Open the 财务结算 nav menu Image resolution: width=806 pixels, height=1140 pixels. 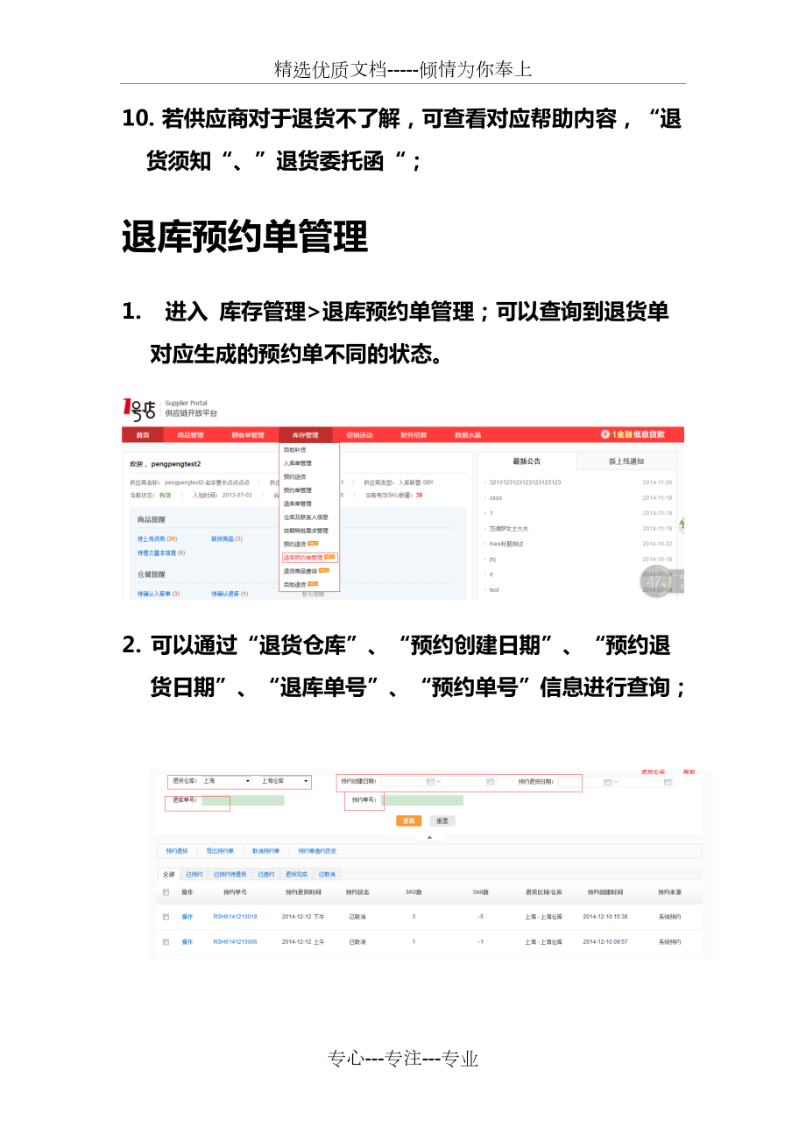pyautogui.click(x=414, y=435)
